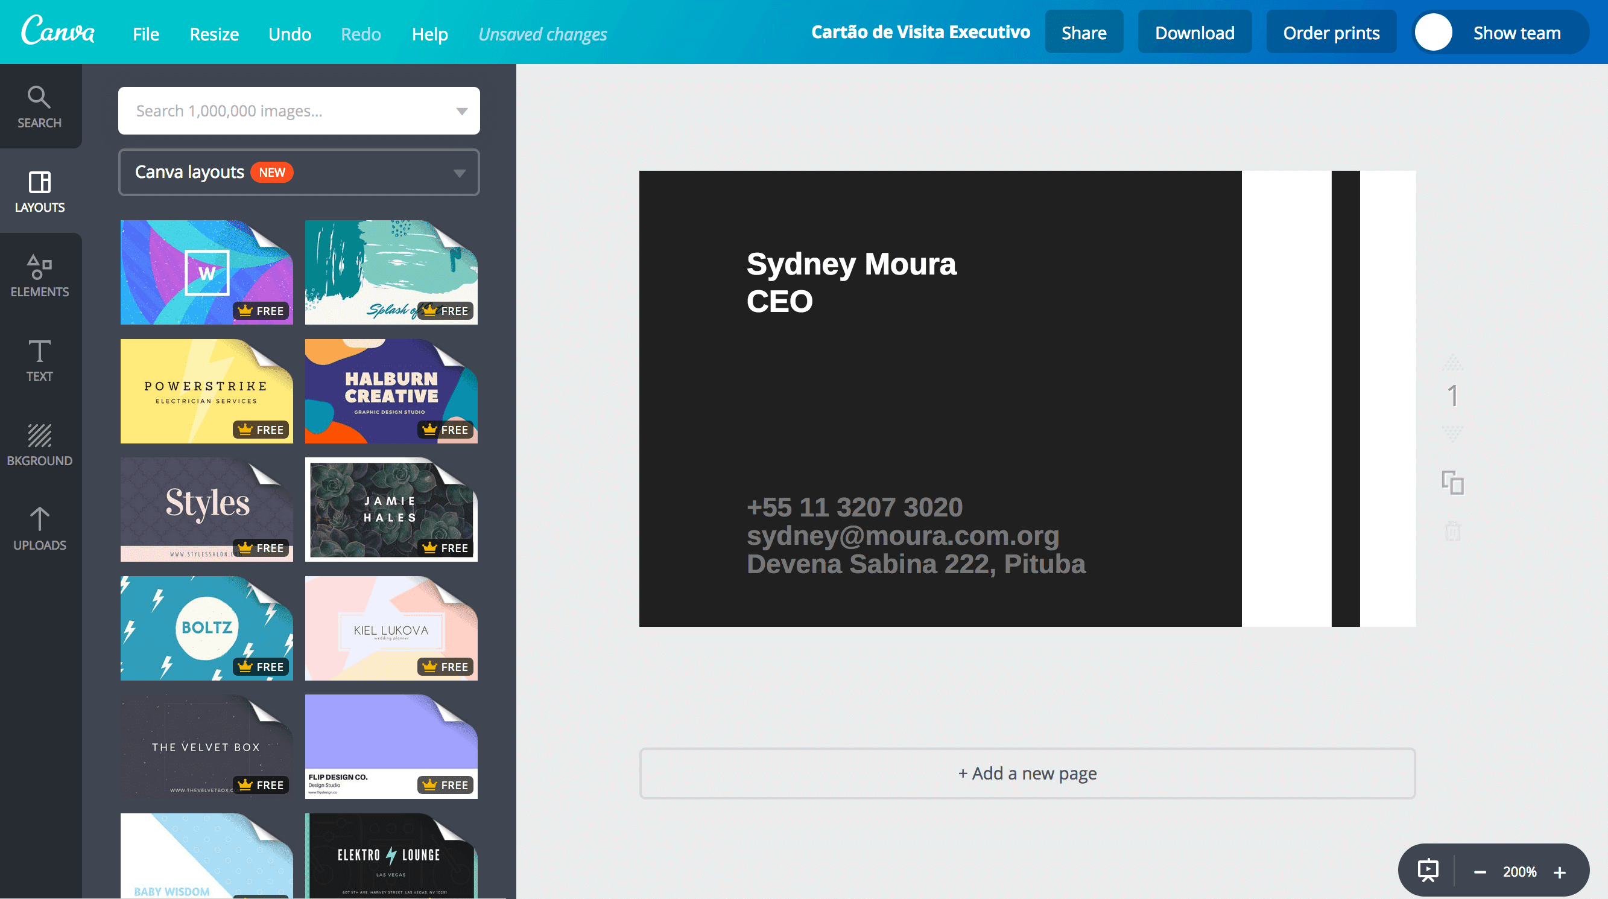Select the Layouts sidebar tab
This screenshot has height=899, width=1608.
pos(39,191)
